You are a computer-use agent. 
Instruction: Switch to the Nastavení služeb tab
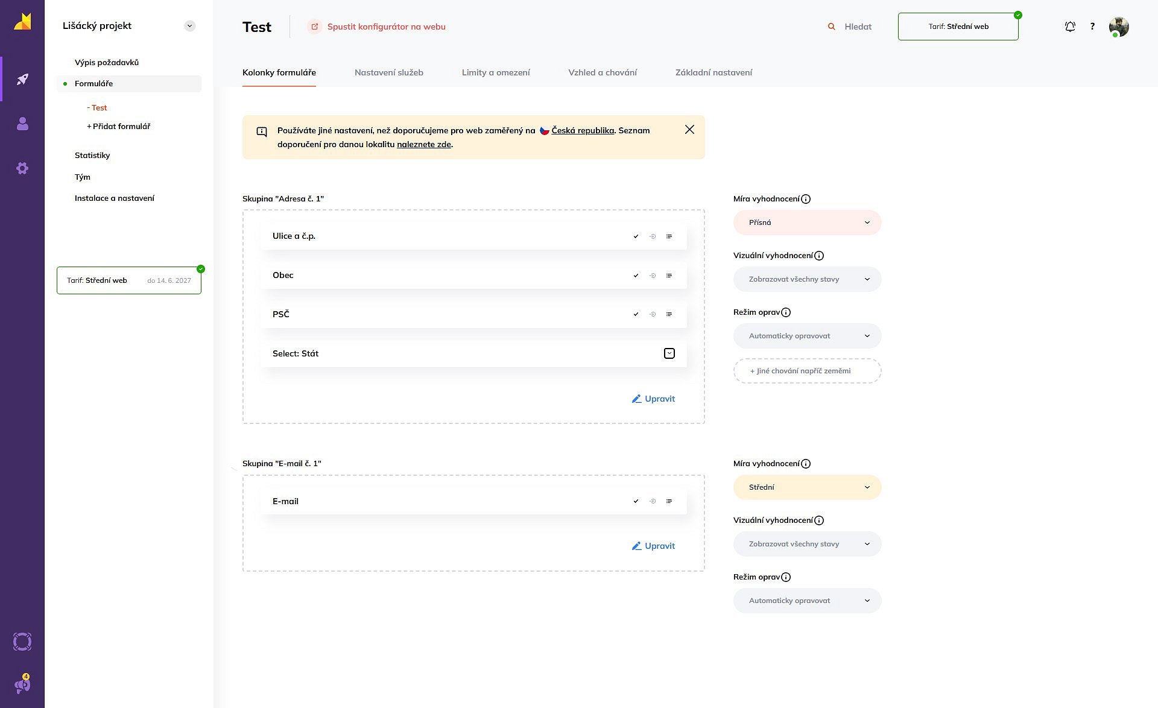click(x=388, y=72)
